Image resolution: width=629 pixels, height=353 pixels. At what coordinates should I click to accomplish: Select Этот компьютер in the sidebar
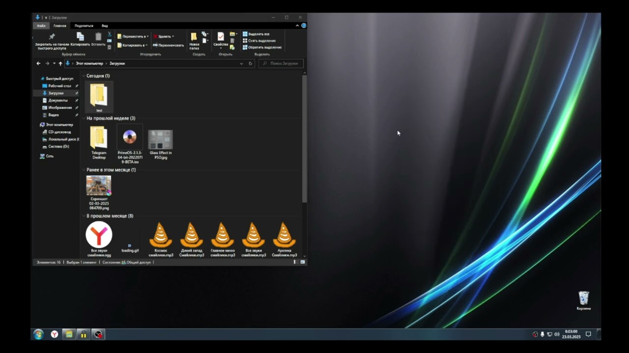click(57, 125)
